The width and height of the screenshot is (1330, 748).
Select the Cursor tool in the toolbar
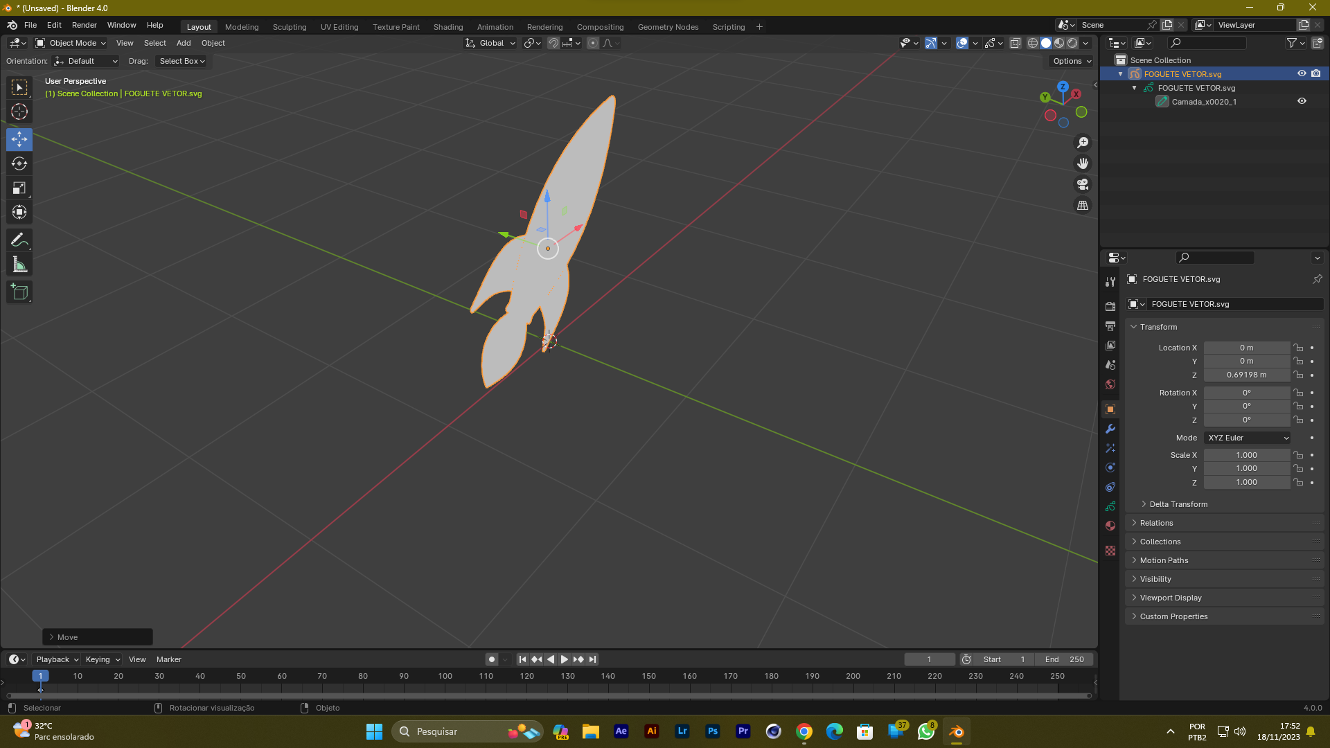click(x=19, y=112)
